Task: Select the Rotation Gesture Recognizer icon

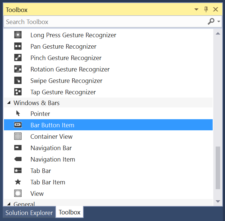Action: point(18,69)
